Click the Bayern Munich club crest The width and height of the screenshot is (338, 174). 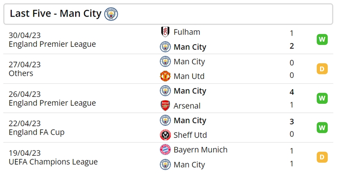pyautogui.click(x=166, y=150)
